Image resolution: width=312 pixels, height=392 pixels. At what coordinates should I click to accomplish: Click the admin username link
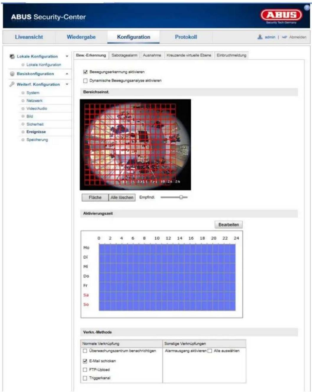(270, 37)
